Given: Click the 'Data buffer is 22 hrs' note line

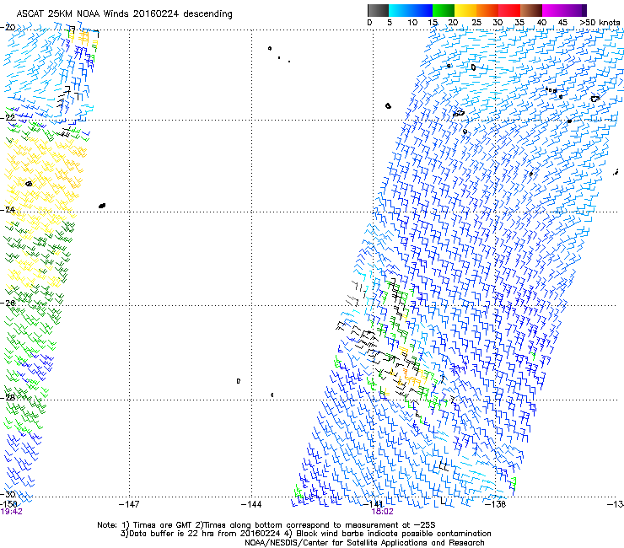Looking at the screenshot, I should (305, 534).
